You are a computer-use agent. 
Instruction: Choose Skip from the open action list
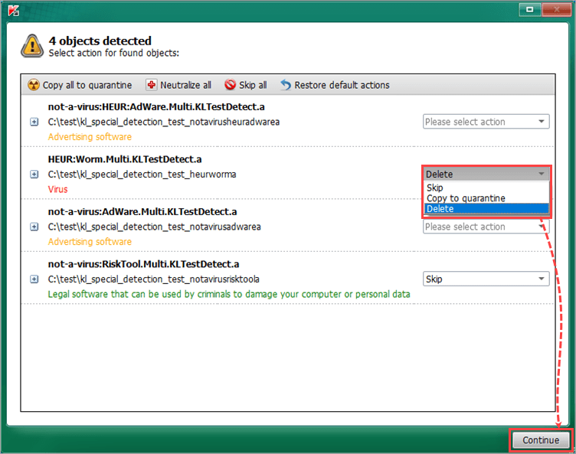click(x=435, y=188)
